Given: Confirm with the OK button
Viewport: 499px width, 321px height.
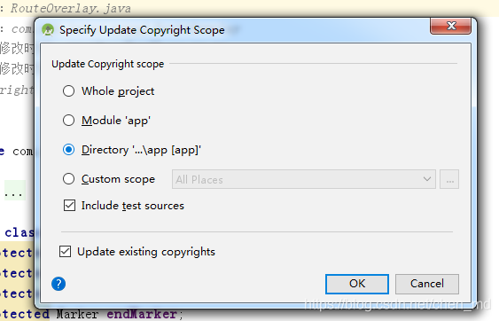Looking at the screenshot, I should (x=357, y=284).
